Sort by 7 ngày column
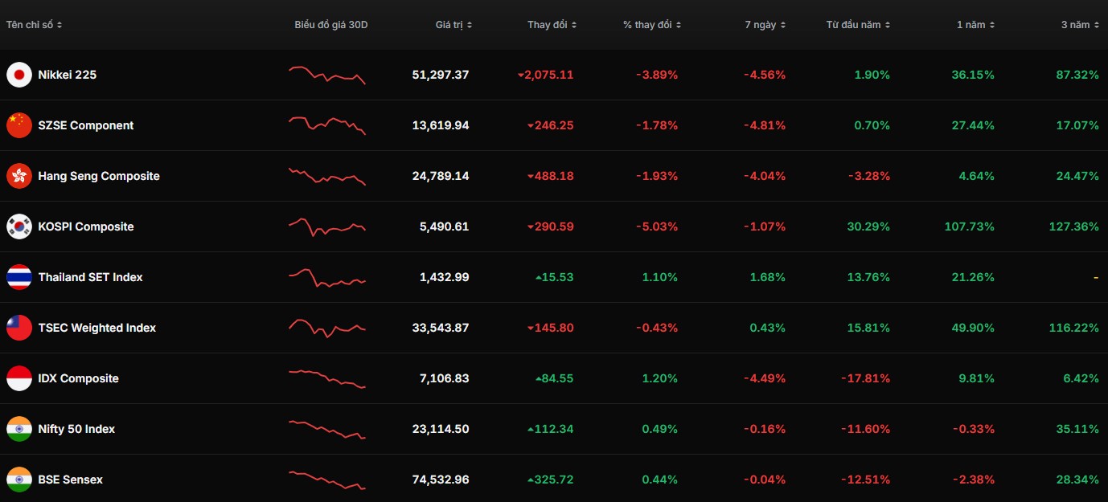 tap(765, 25)
